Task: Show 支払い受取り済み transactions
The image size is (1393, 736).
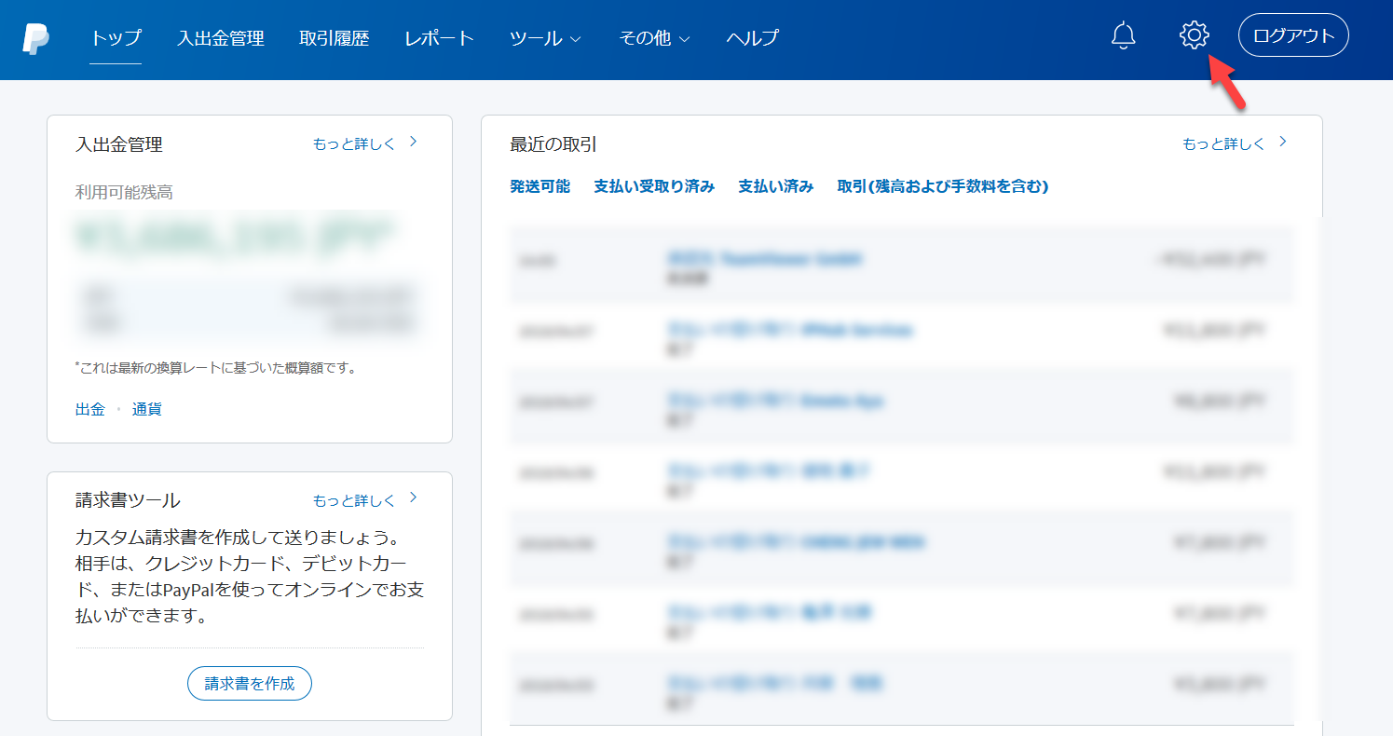Action: tap(654, 186)
